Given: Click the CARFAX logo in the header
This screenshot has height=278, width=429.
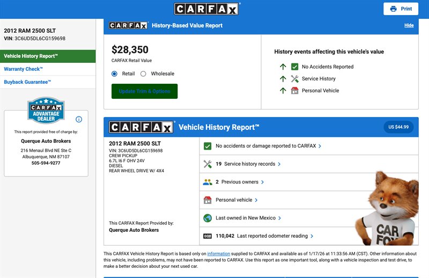Looking at the screenshot, I should tap(207, 9).
